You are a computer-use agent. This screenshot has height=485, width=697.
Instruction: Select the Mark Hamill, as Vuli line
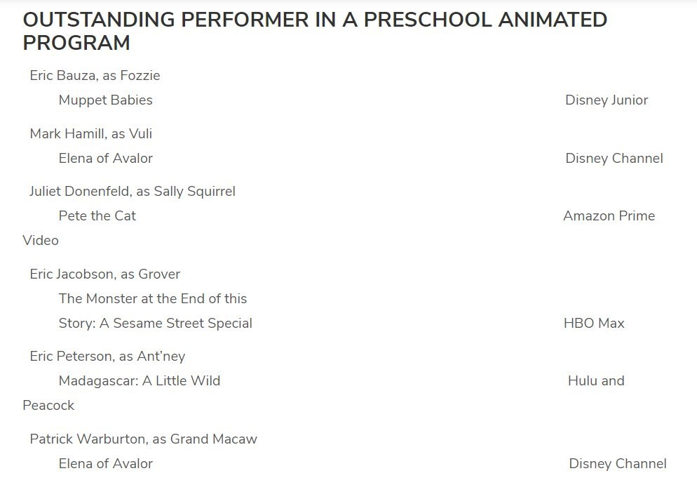90,133
